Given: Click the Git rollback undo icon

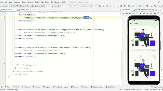Looking at the screenshot, I should pos(147,6).
